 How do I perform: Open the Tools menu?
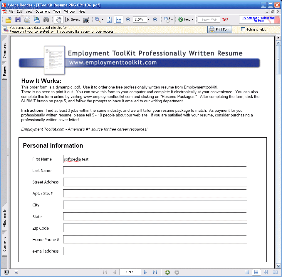click(x=57, y=11)
